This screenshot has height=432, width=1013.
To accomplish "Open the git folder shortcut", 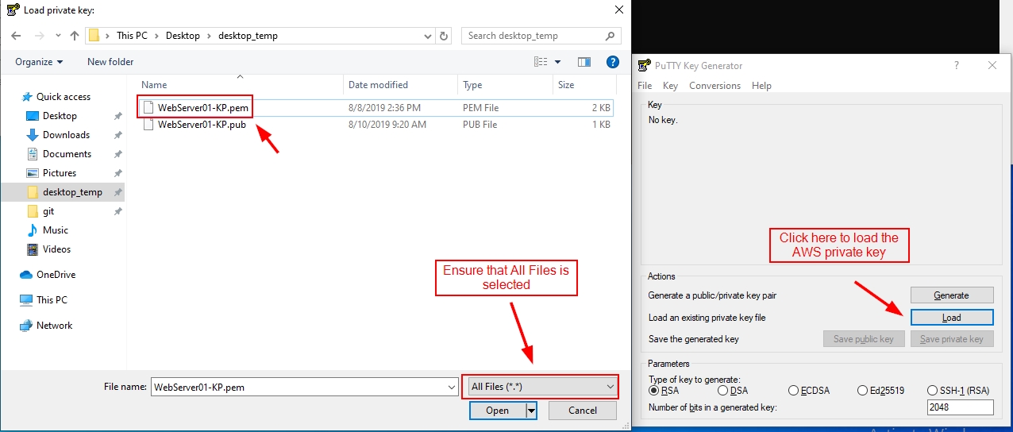I will 48,211.
